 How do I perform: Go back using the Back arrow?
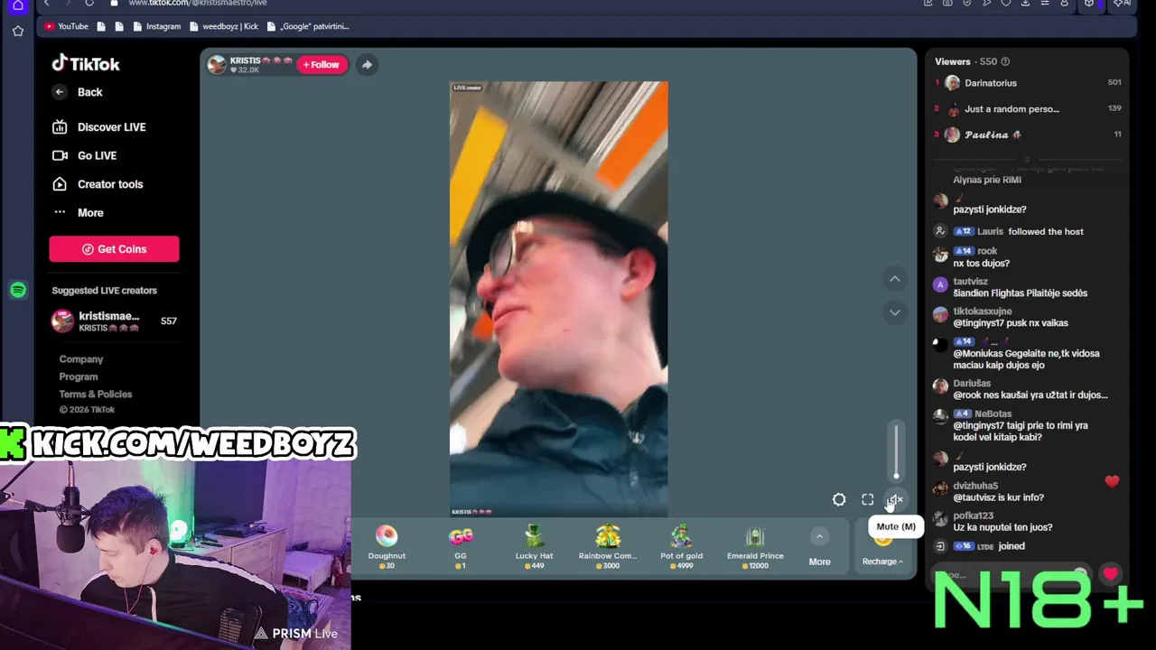pos(60,92)
